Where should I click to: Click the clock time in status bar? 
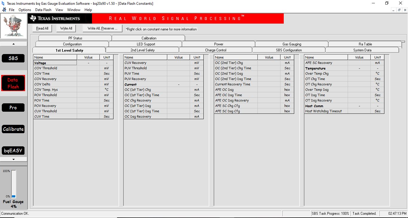(397, 214)
